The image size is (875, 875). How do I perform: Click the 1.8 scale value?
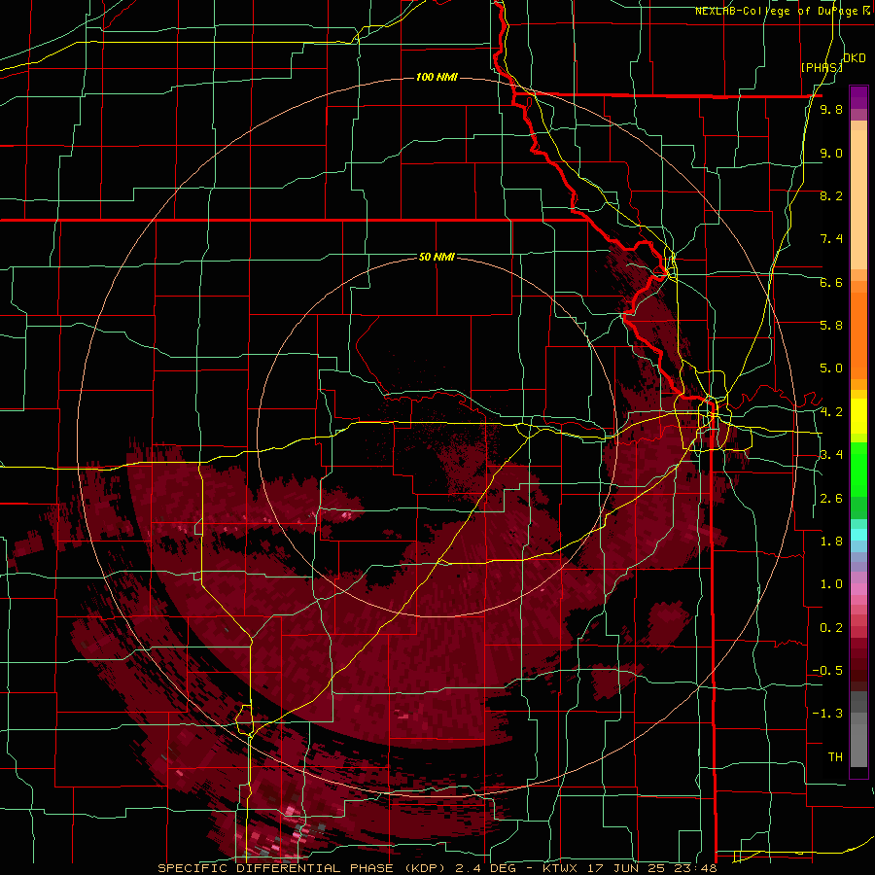click(831, 542)
